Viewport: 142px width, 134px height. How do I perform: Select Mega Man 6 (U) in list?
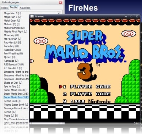pos(12,17)
